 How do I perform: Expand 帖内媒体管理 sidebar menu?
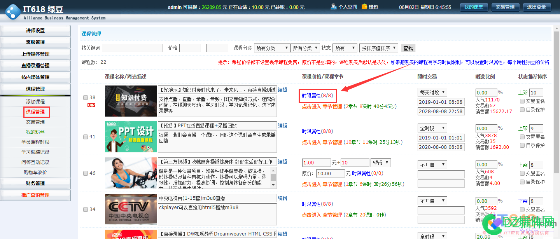pos(35,77)
